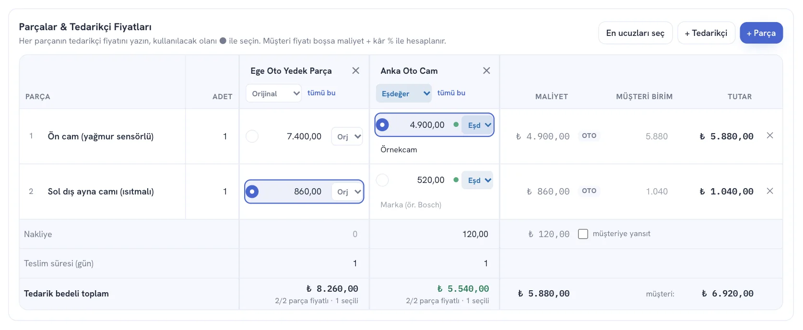
Task: Remove the Ege Oto Yedek Parça supplier
Action: pos(355,71)
